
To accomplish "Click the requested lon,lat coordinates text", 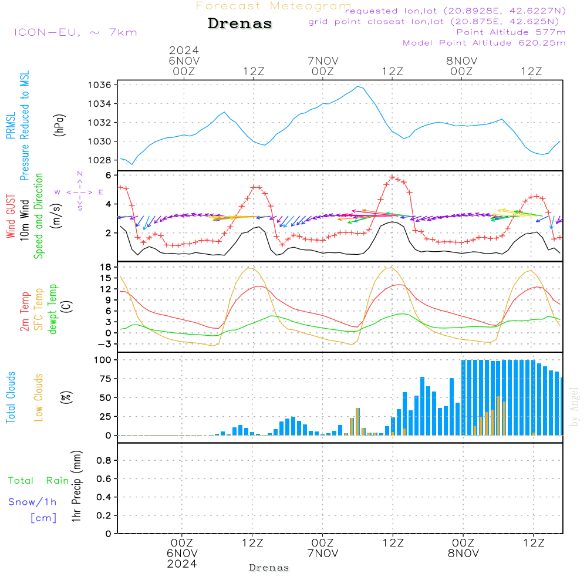I will tap(456, 11).
